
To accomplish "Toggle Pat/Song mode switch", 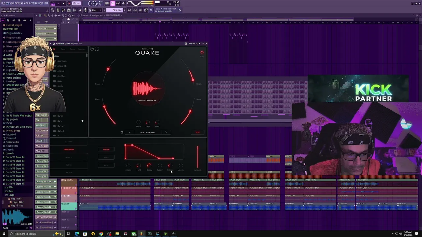I will pyautogui.click(x=53, y=3).
